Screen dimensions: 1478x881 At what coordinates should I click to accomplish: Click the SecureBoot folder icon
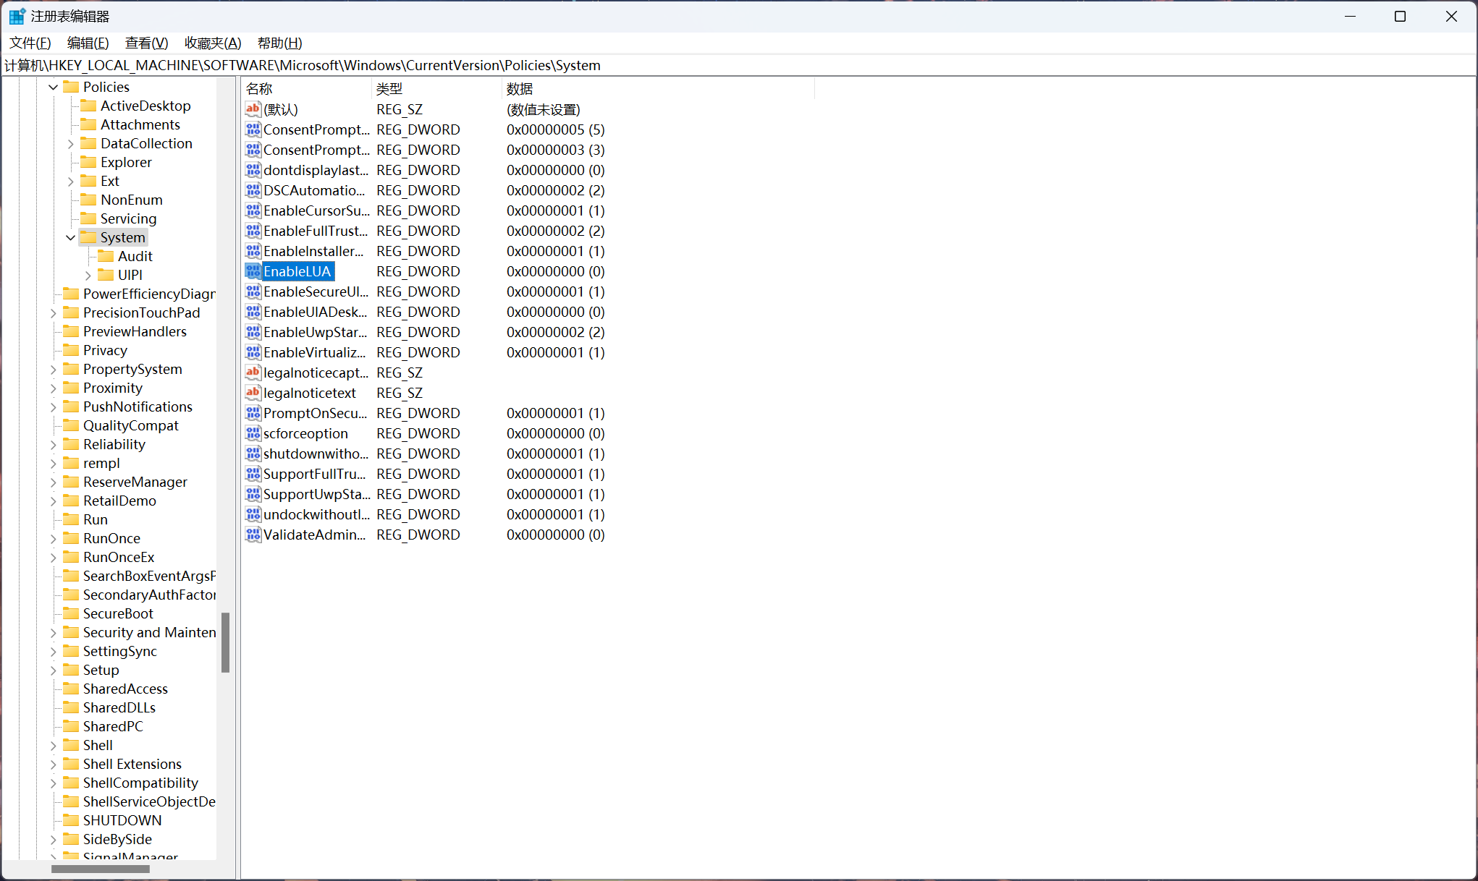pos(71,613)
